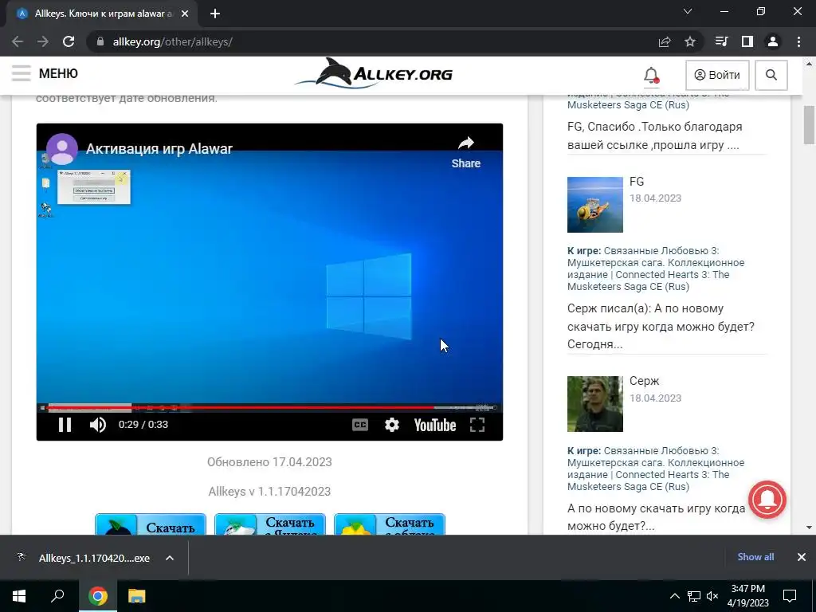816x612 pixels.
Task: Open the video settings gear
Action: point(392,426)
